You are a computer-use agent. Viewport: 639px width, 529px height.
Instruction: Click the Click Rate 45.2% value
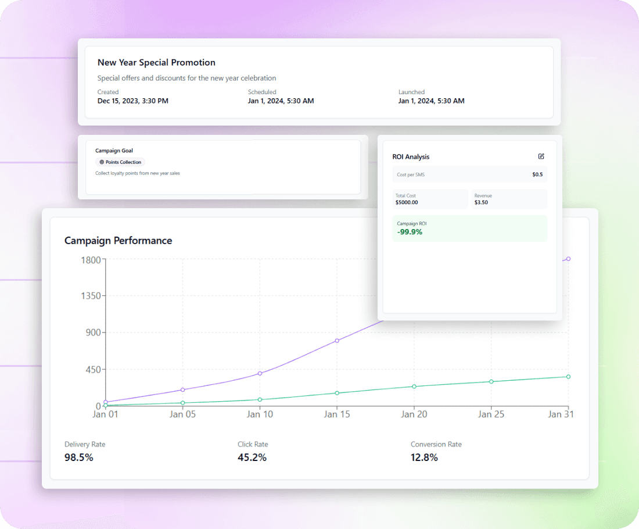[252, 457]
